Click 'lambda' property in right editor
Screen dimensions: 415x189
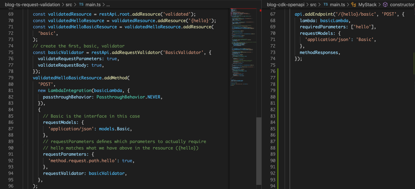click(x=307, y=20)
